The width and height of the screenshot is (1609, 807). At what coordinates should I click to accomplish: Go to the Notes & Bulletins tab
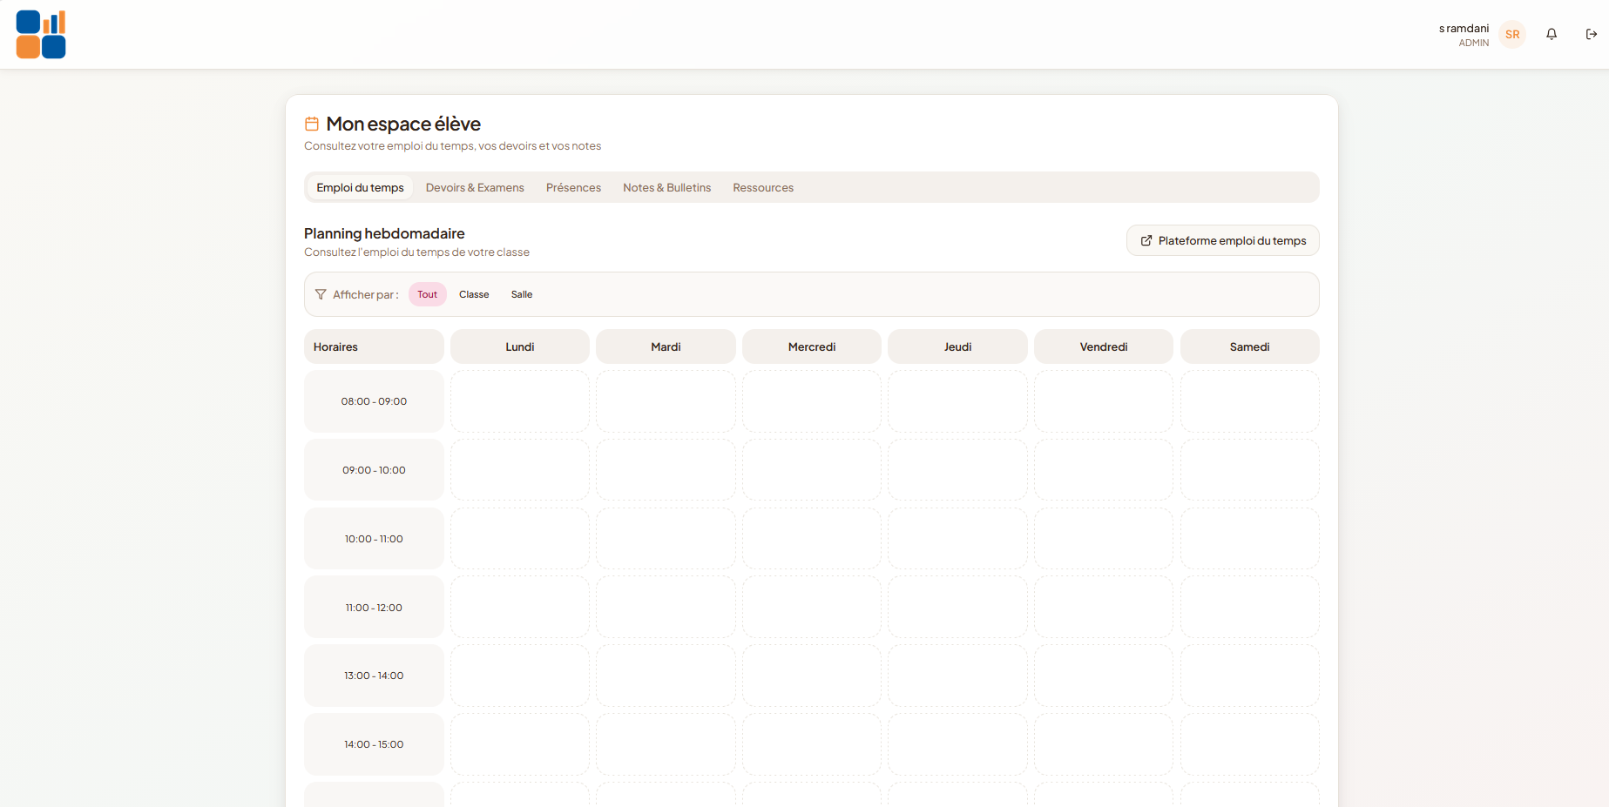click(667, 187)
